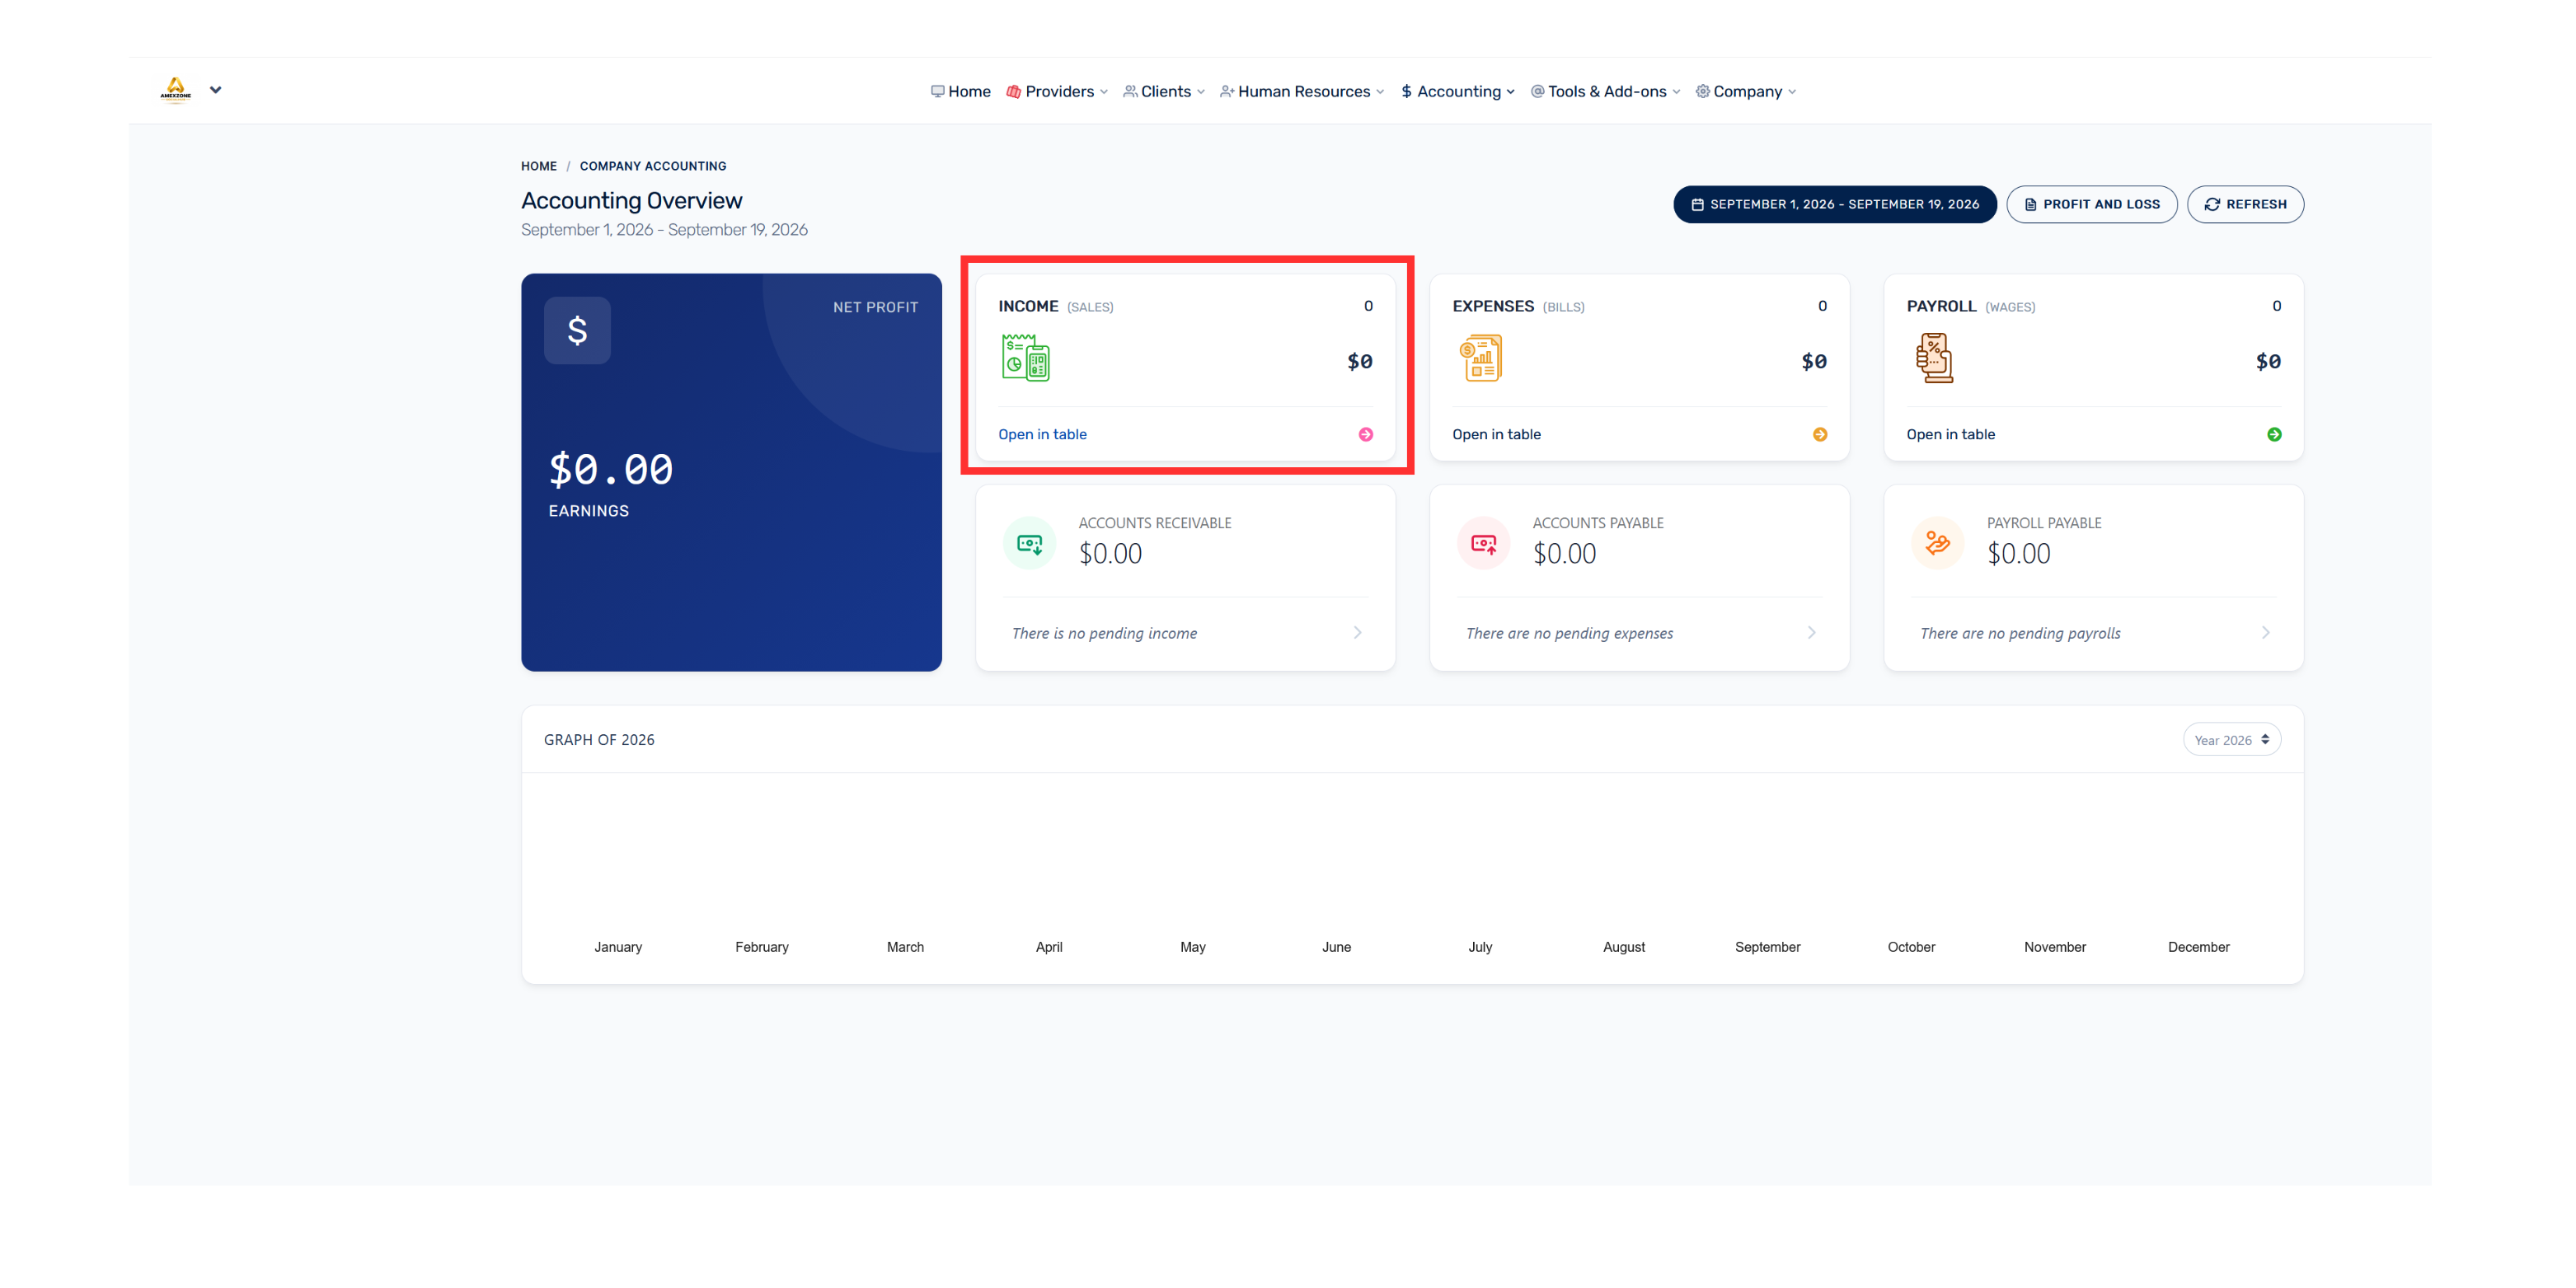The width and height of the screenshot is (2576, 1288).
Task: Open the September date range picker
Action: click(1835, 204)
